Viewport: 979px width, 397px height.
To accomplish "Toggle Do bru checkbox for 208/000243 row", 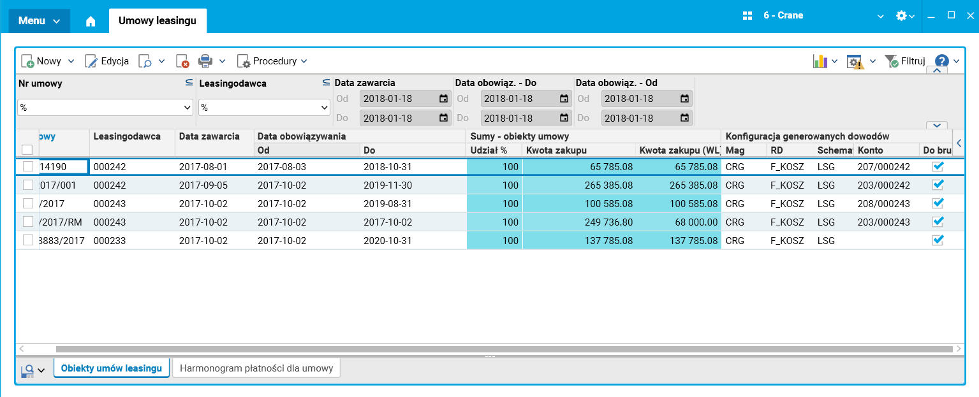I will coord(938,203).
